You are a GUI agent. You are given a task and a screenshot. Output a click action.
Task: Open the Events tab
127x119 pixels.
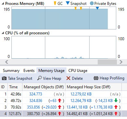point(29,71)
